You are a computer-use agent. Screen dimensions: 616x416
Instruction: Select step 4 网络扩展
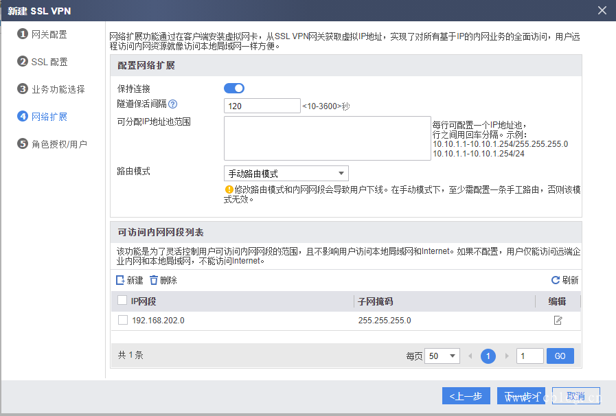pos(43,117)
